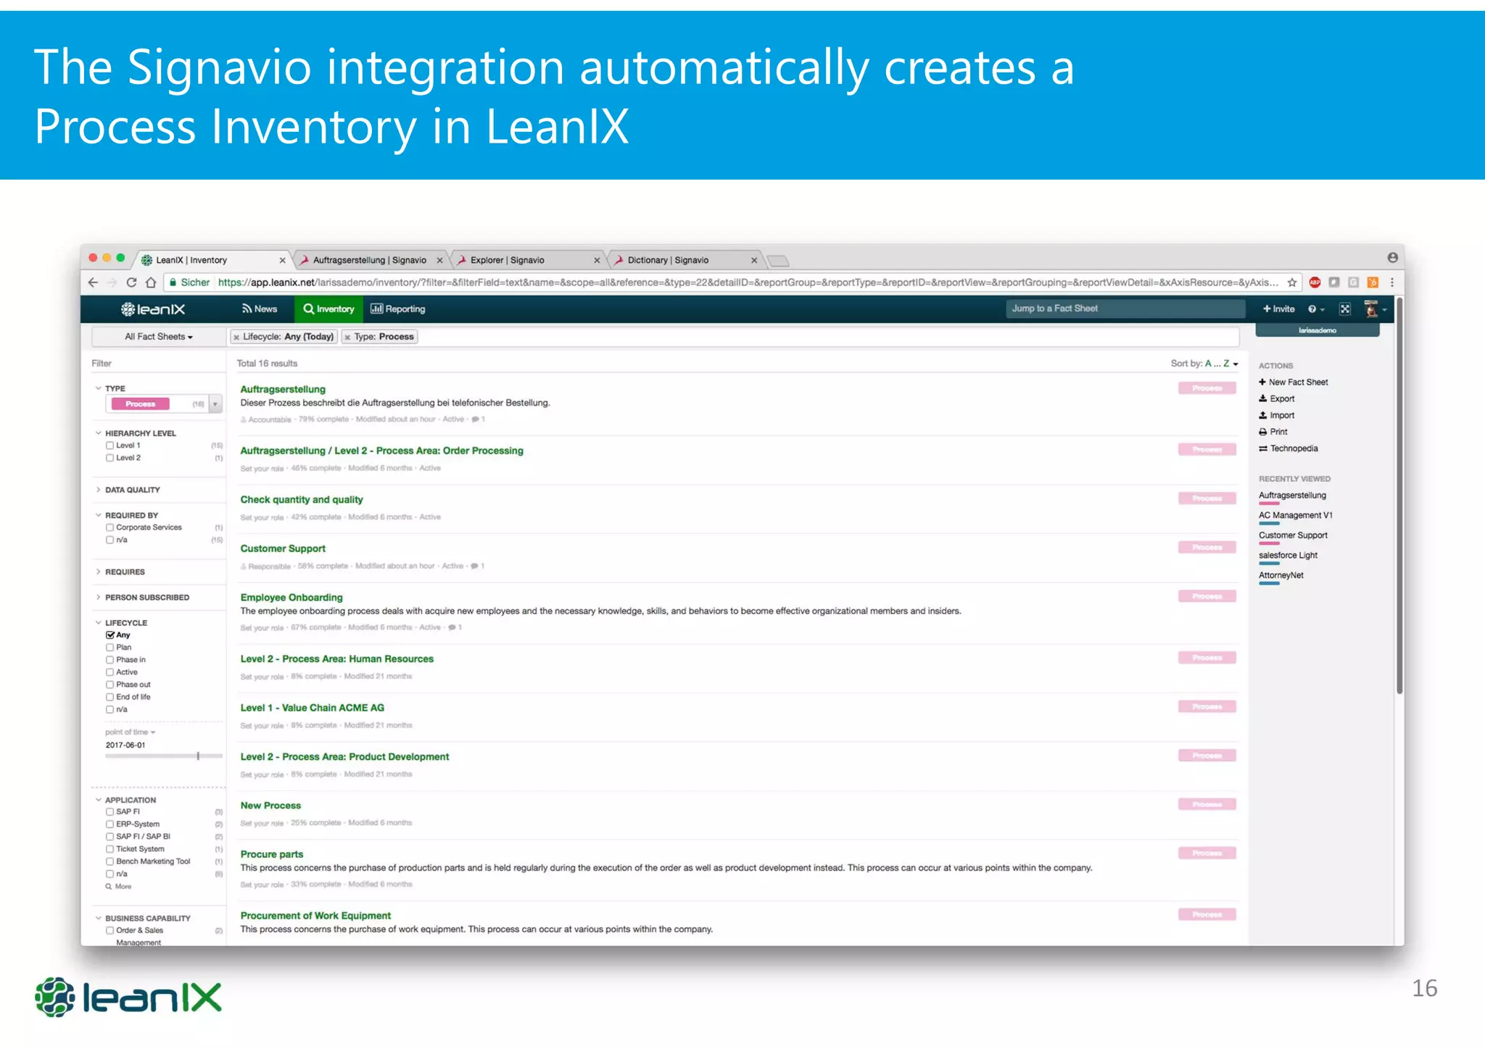Check ERP-System application checkbox

pyautogui.click(x=110, y=824)
